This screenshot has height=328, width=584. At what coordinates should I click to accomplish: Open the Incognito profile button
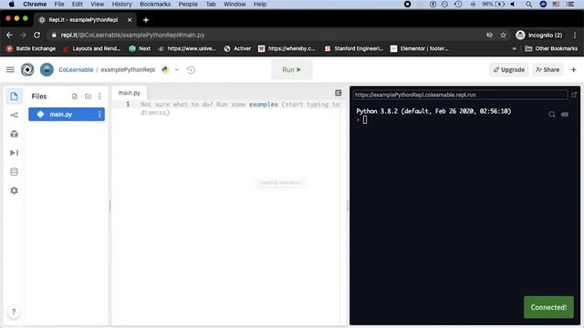point(539,35)
